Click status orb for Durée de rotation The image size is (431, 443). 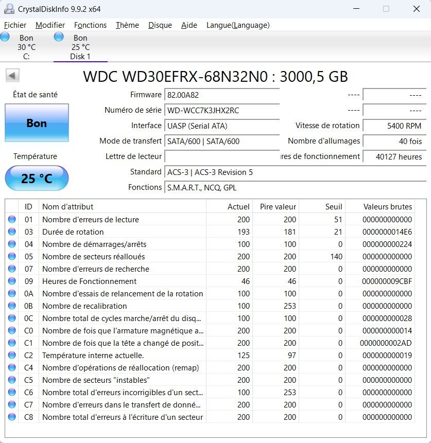tap(12, 232)
